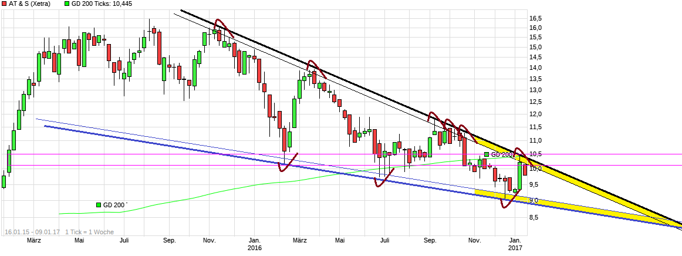Click the '2017' year label
The image size is (682, 256).
click(x=515, y=248)
